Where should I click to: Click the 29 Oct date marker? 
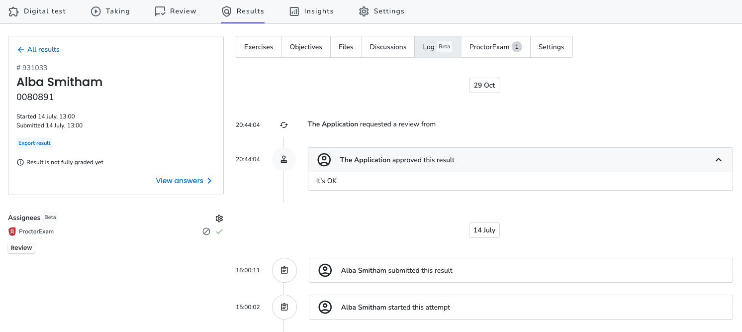[x=484, y=85]
